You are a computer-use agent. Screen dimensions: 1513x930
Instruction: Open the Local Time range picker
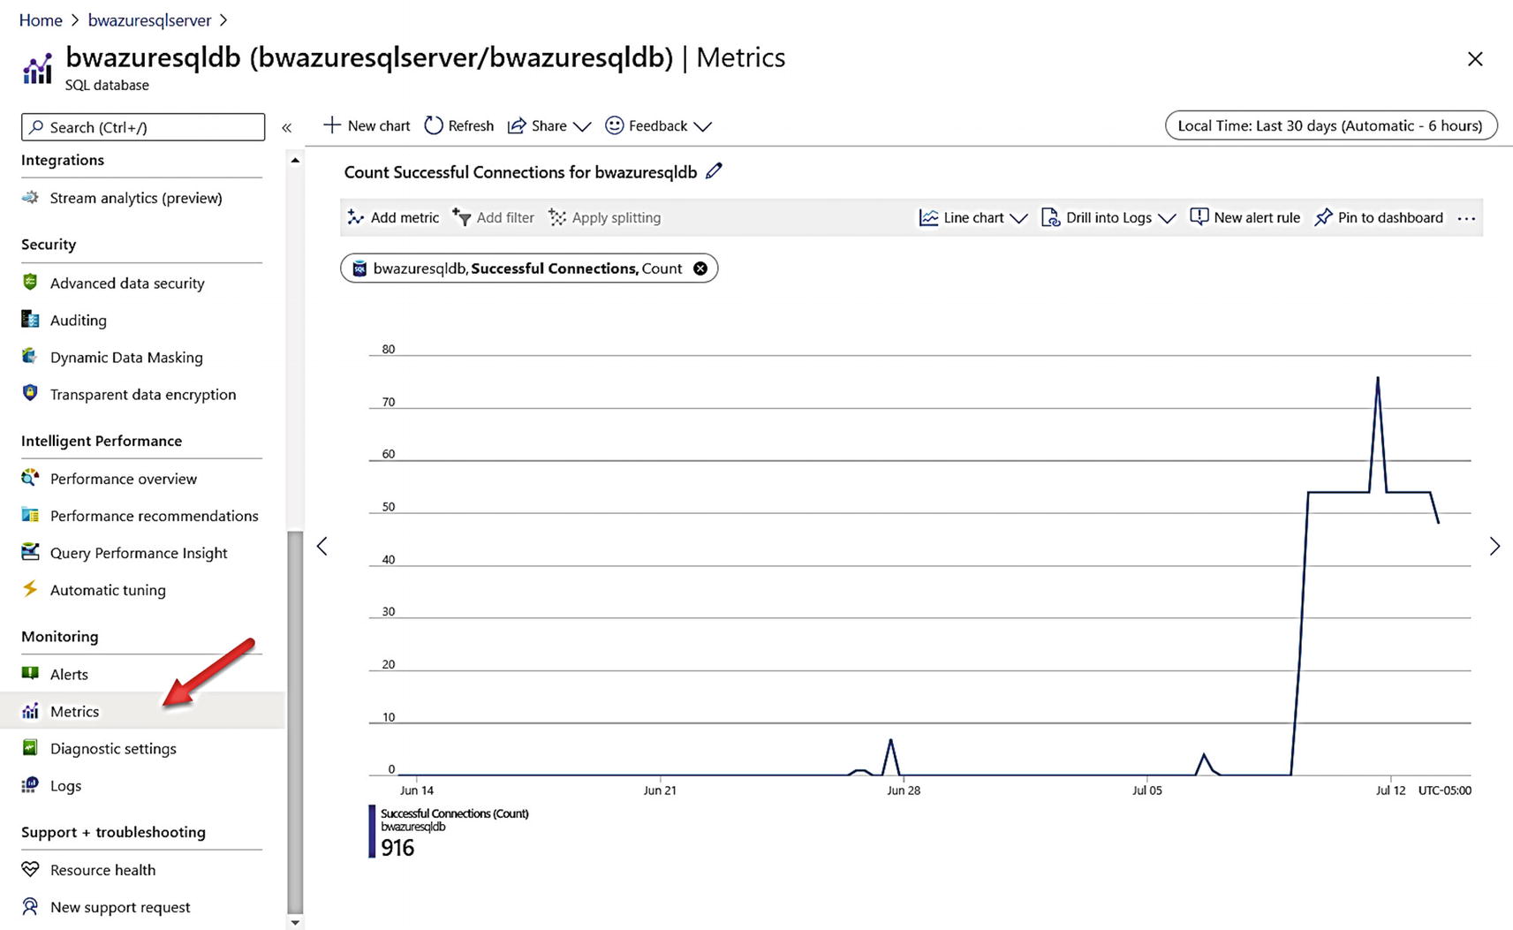1331,125
